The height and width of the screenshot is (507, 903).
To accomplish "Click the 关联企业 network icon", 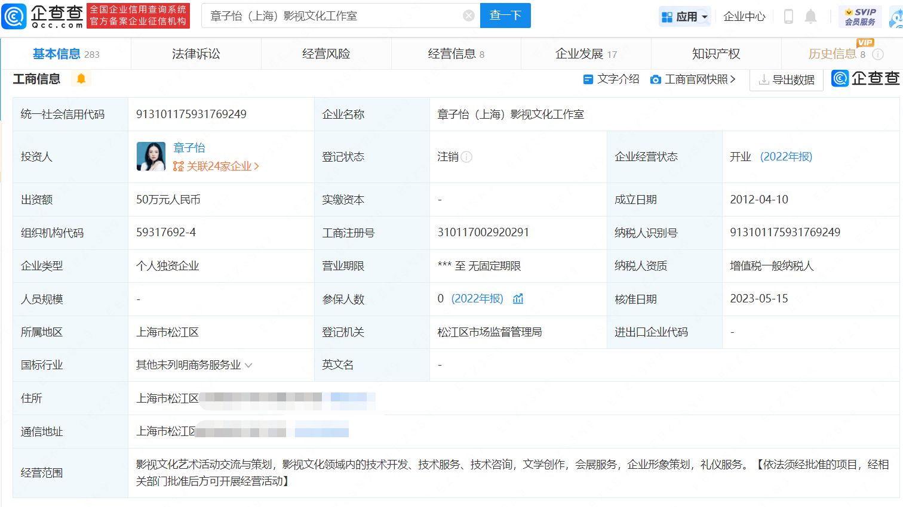I will point(179,166).
